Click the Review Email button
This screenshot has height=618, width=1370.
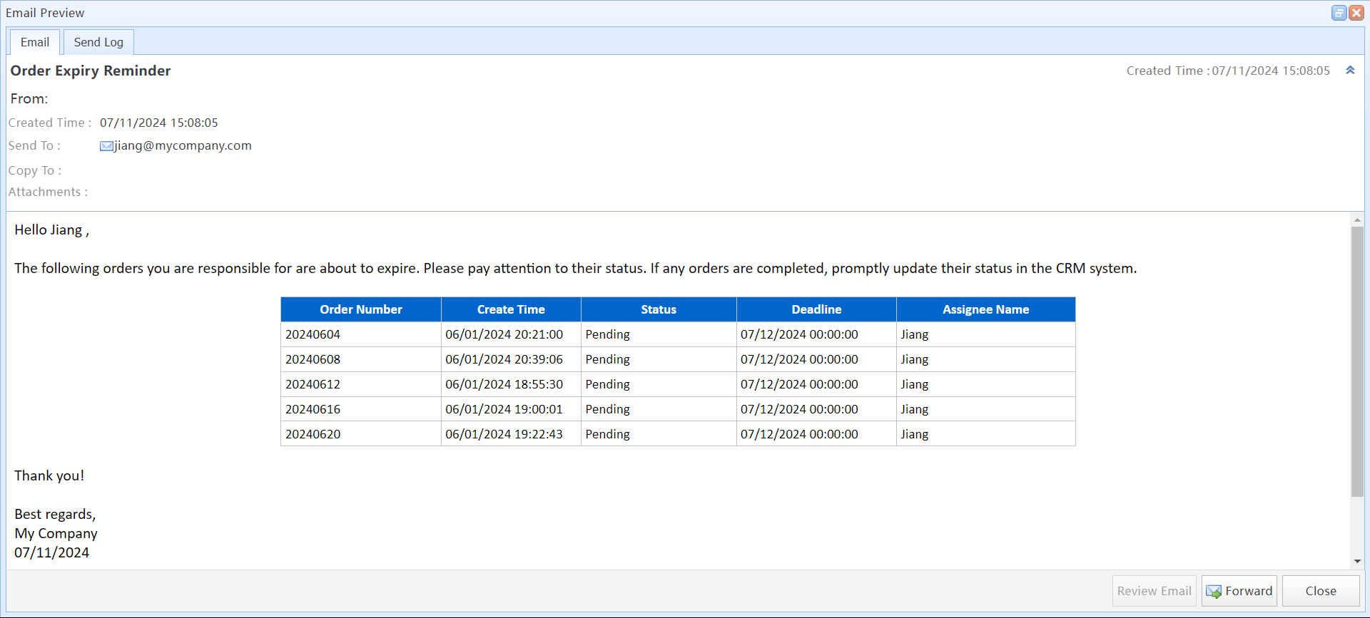tap(1154, 591)
